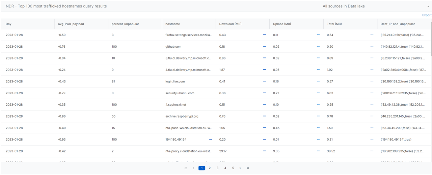432x175 pixels.
Task: Select hostname archive.raspberrypi.org cell
Action: point(182,116)
